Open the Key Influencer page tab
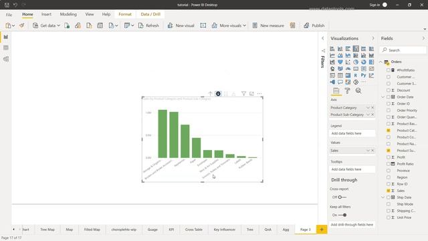 pos(225,230)
